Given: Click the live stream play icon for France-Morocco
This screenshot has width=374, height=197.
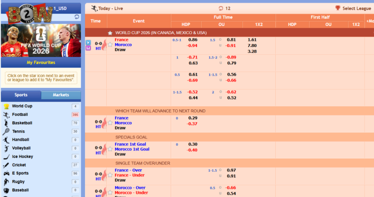Looking at the screenshot, I should 88,42.
